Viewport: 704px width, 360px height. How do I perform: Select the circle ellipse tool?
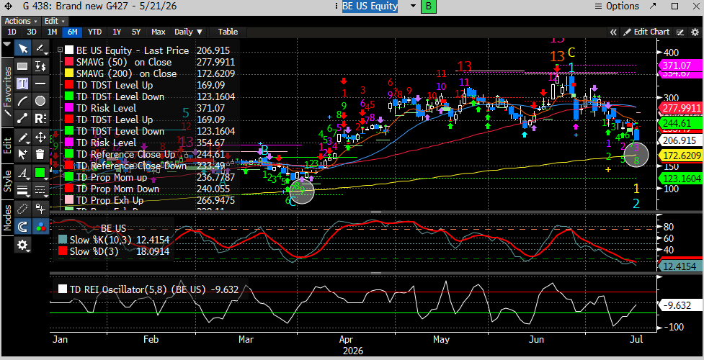tap(40, 101)
